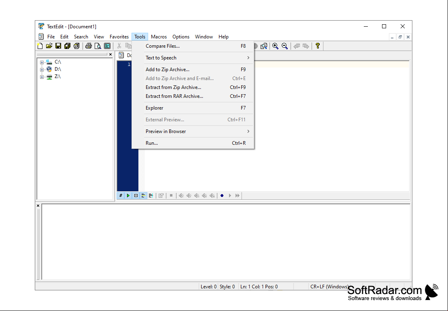Close the bottom output panel
Viewport: 448px width, 311px height.
tap(38, 205)
